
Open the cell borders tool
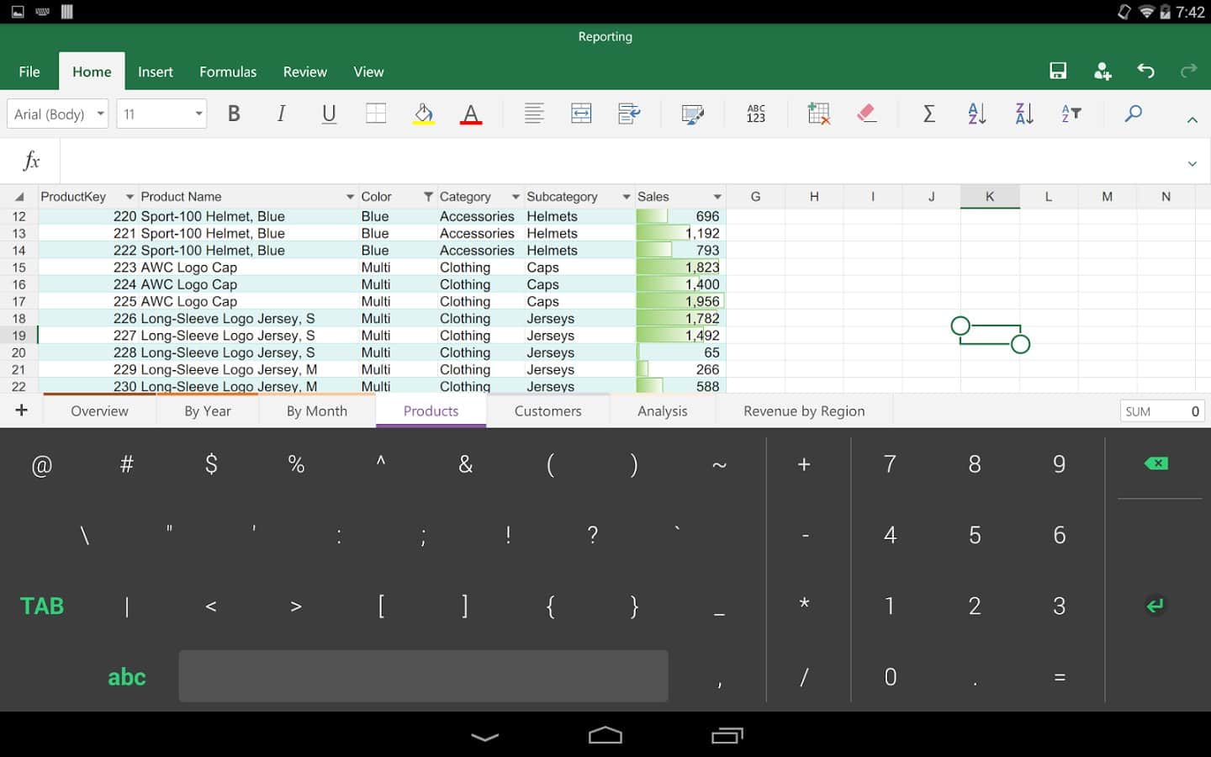click(x=376, y=114)
